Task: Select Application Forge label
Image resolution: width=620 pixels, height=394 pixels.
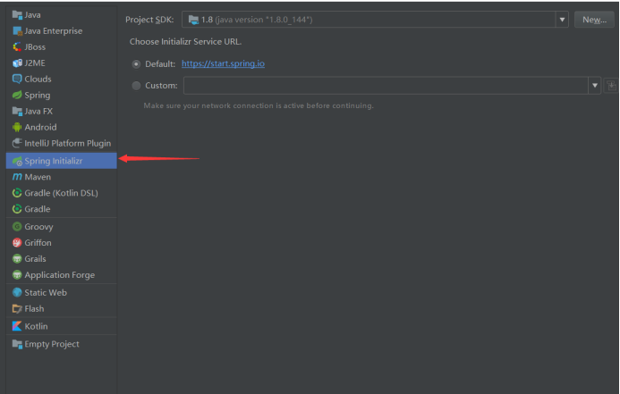Action: (x=60, y=275)
